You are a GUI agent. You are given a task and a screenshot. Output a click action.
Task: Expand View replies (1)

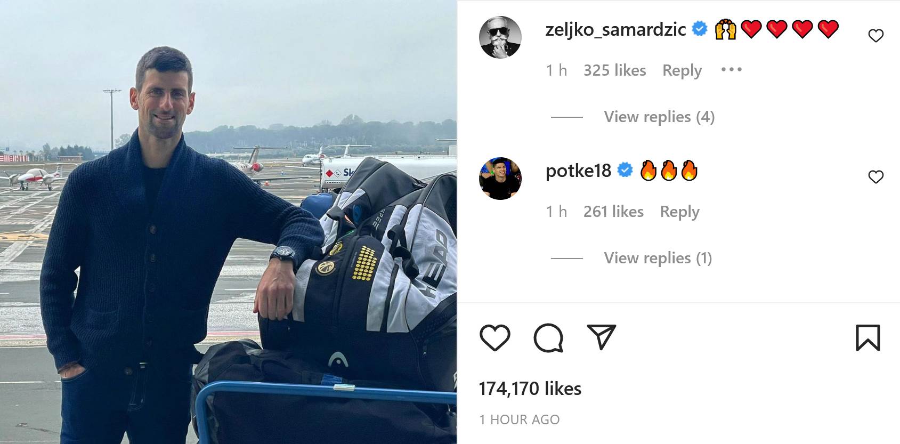658,258
